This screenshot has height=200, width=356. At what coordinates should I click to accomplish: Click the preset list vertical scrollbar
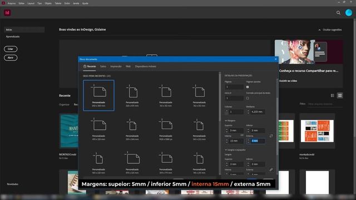pyautogui.click(x=220, y=97)
